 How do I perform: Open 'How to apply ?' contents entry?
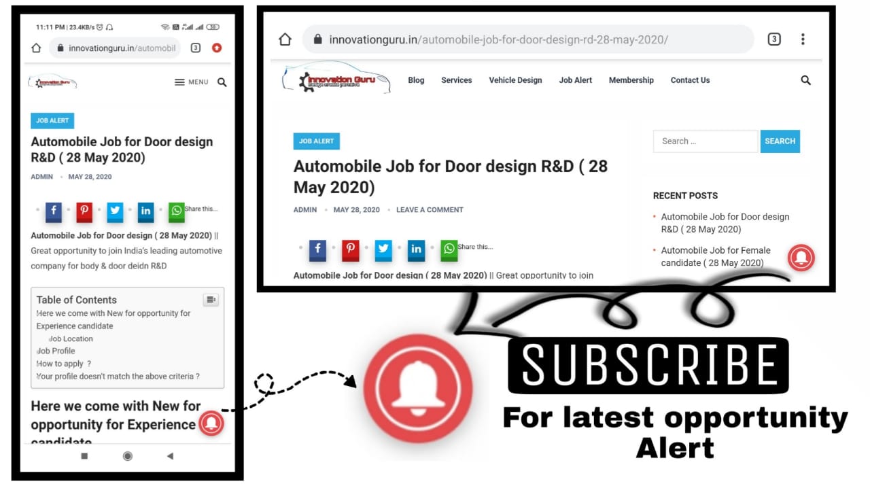pos(64,364)
